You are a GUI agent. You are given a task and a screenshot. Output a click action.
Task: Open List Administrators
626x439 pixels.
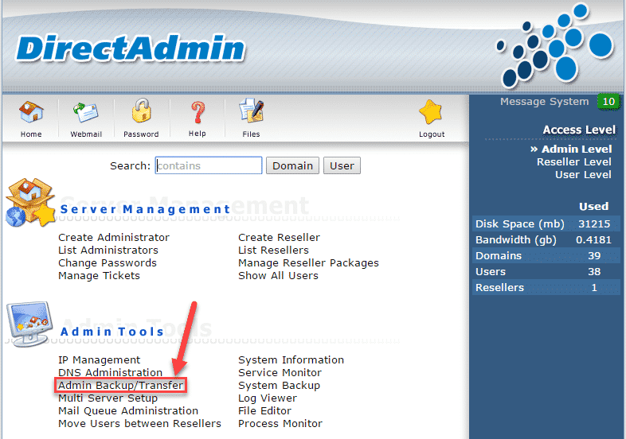click(x=108, y=250)
